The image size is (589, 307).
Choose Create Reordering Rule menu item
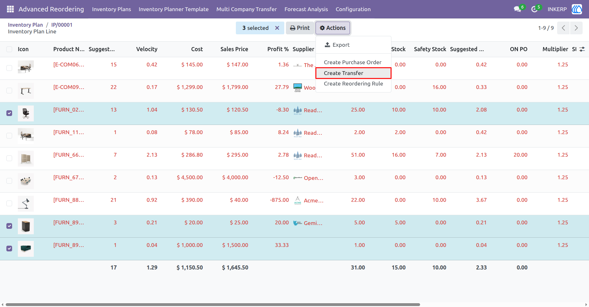(353, 84)
